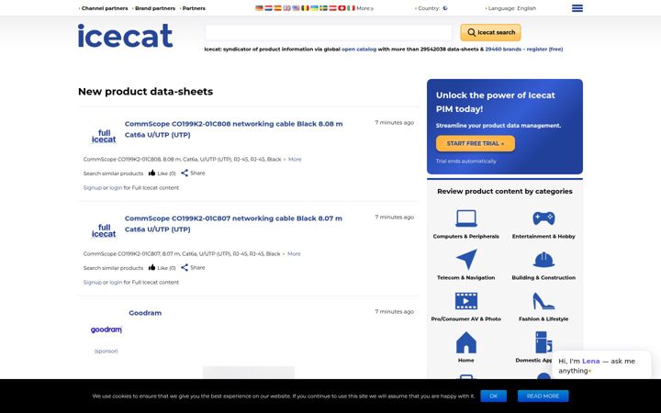Select Building & Construction helmet icon
661x413 pixels.
point(543,260)
